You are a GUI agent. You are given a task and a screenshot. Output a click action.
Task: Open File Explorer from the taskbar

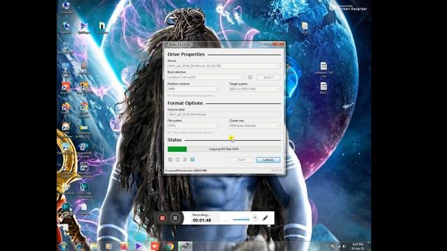pyautogui.click(x=94, y=246)
